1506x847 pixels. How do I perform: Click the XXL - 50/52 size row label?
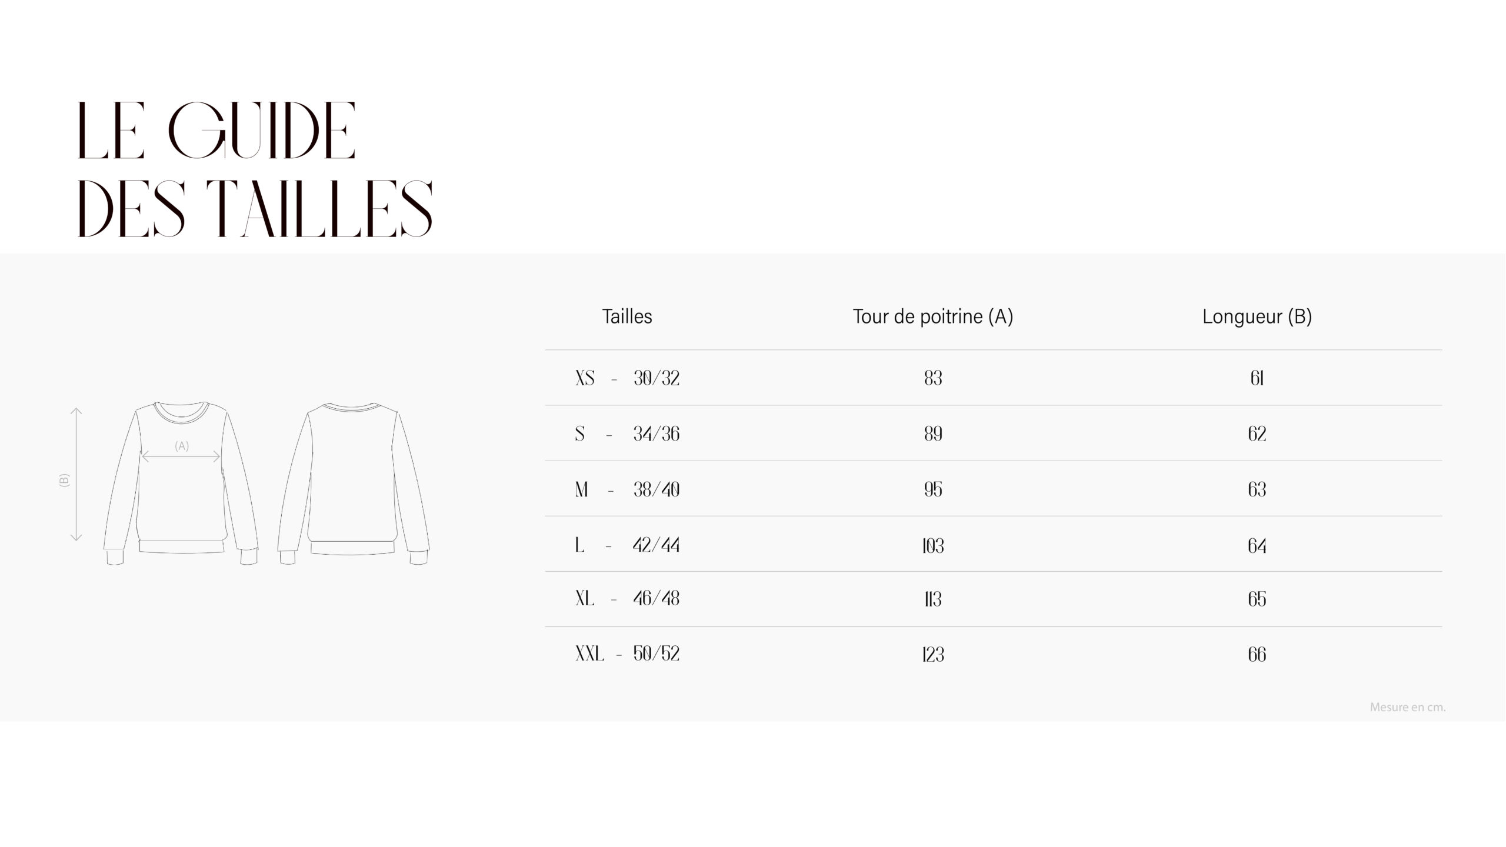point(627,653)
